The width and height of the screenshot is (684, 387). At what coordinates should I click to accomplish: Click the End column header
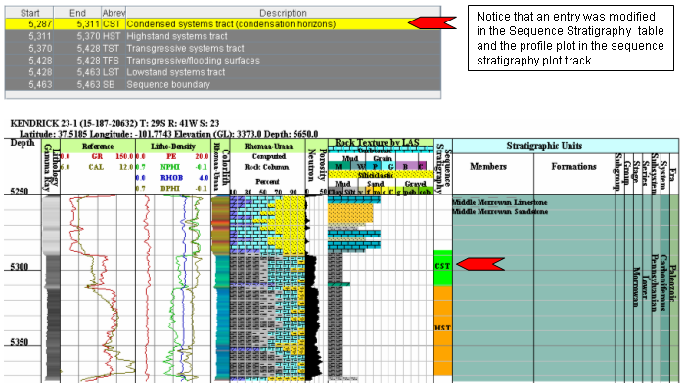(77, 13)
